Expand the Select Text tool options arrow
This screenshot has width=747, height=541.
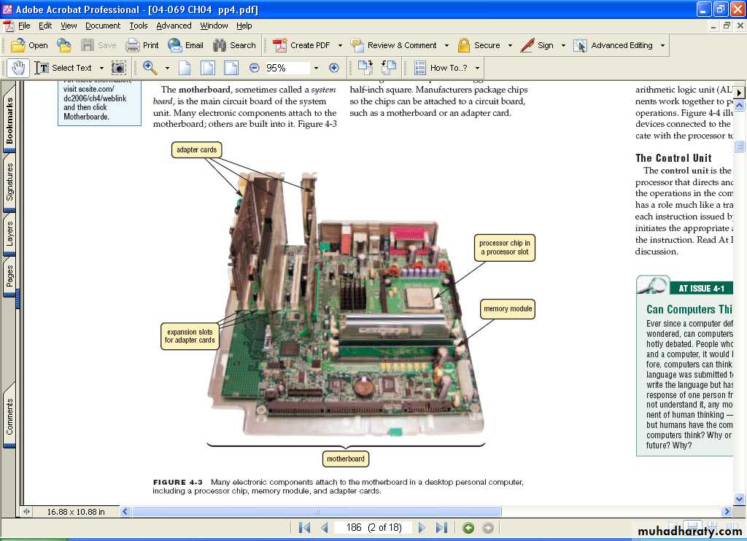[x=100, y=68]
